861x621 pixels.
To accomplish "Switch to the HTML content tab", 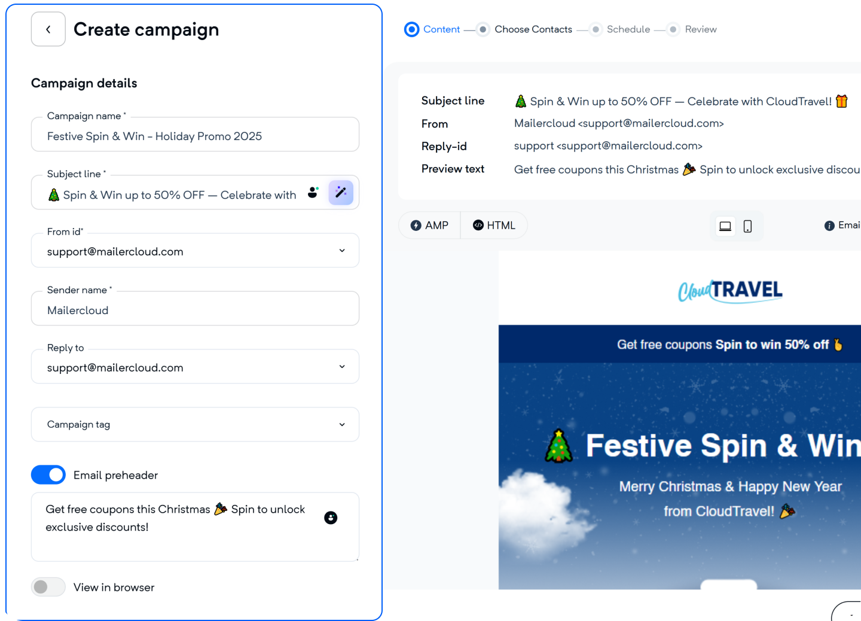I will point(494,226).
